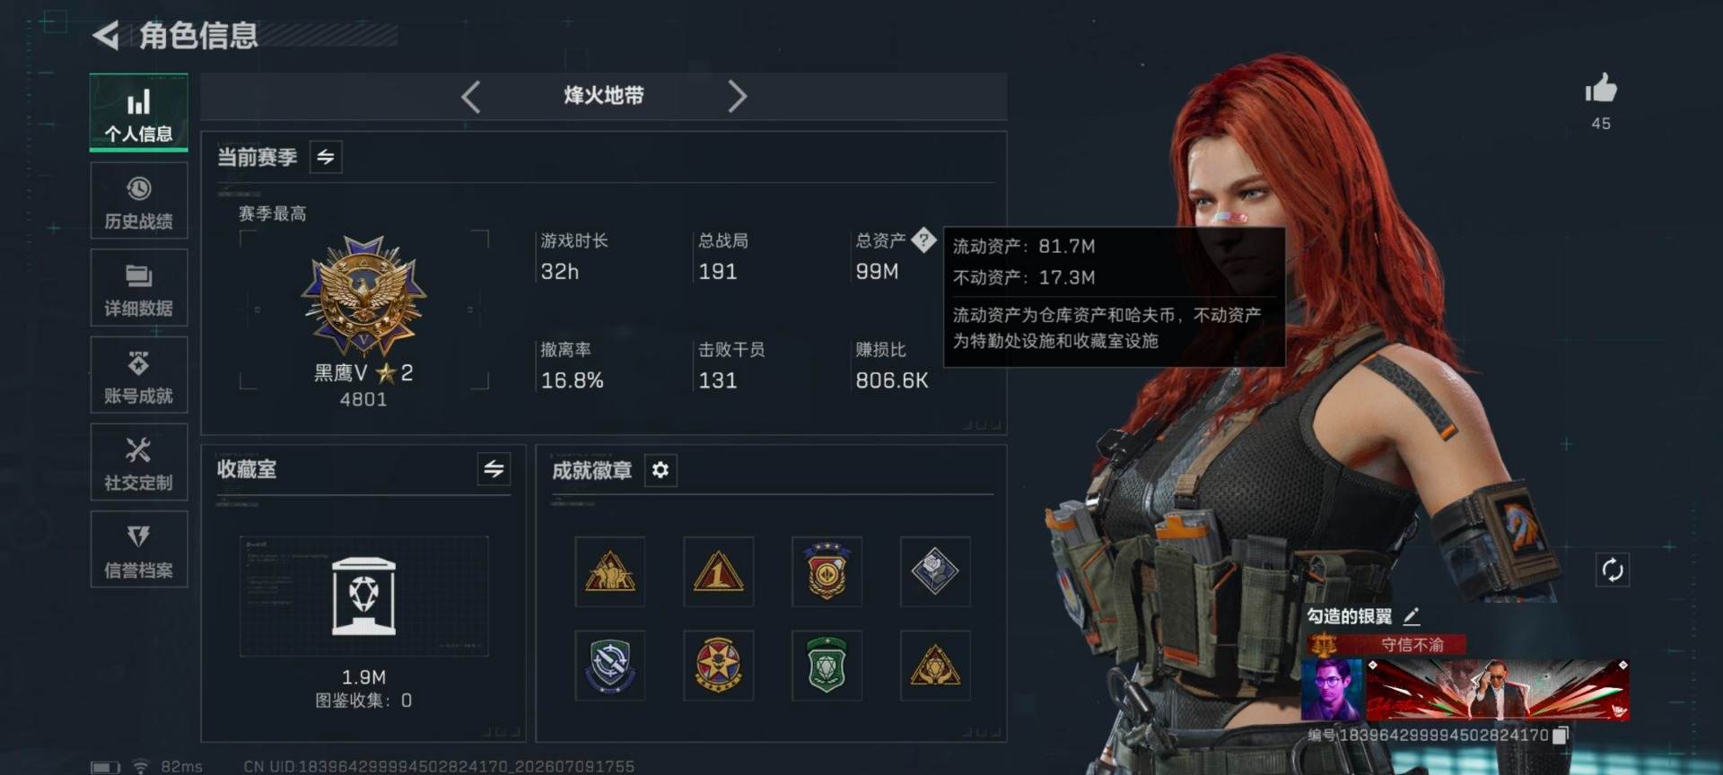Open the 烽火地带 mode selector
Screen dimensions: 1723x775
click(x=604, y=96)
